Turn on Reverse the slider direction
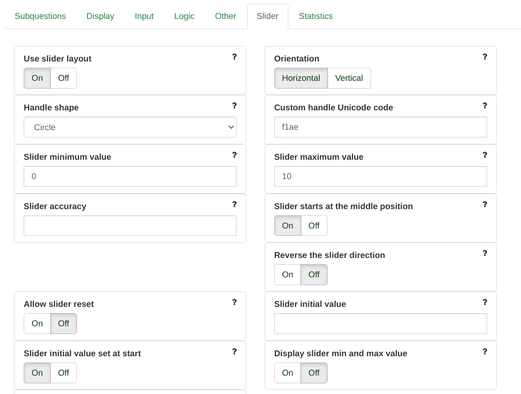 pos(288,274)
